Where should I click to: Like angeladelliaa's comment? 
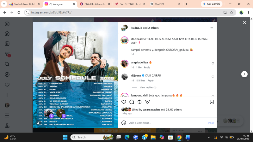[x=213, y=64]
